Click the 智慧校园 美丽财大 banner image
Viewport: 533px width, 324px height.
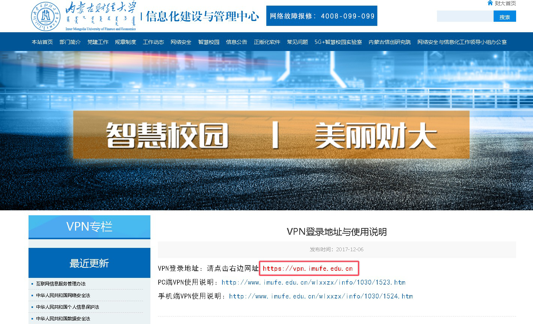271,135
